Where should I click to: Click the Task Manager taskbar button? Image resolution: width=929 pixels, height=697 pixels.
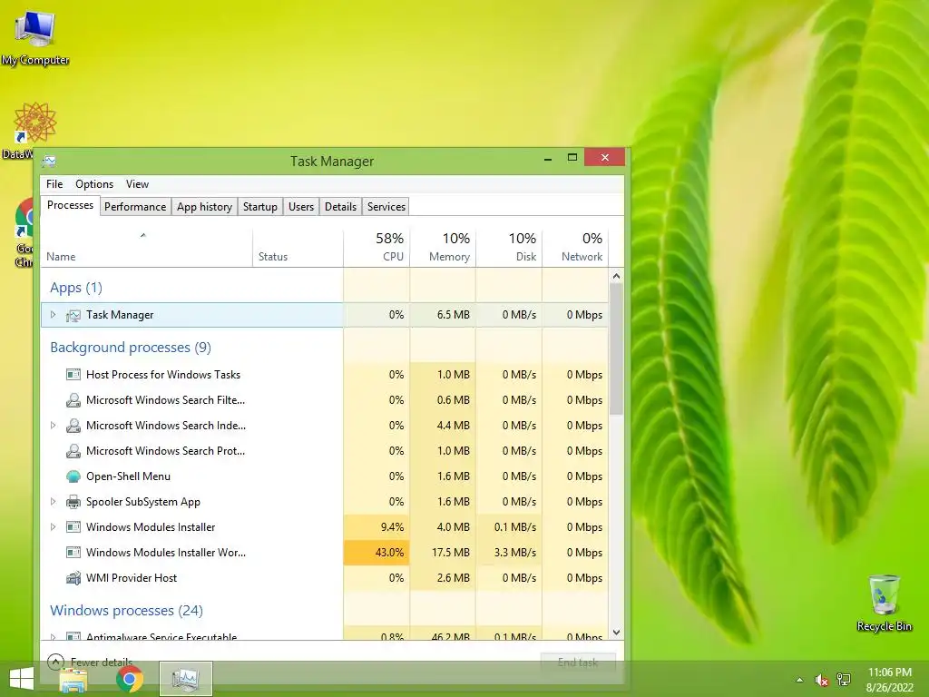pos(185,679)
